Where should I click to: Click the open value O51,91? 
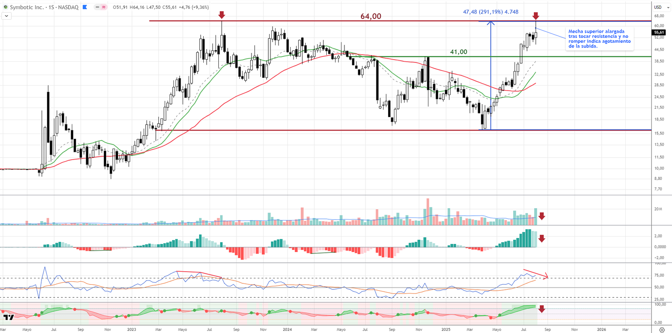pyautogui.click(x=121, y=7)
